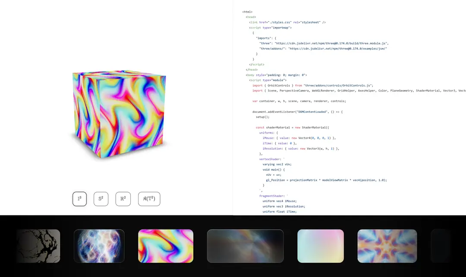Click the "uniform vec4 iMouse;" line

(279, 201)
